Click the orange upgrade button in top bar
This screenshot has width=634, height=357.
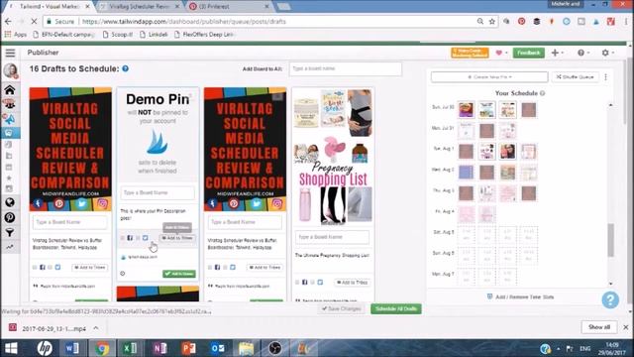[470, 53]
